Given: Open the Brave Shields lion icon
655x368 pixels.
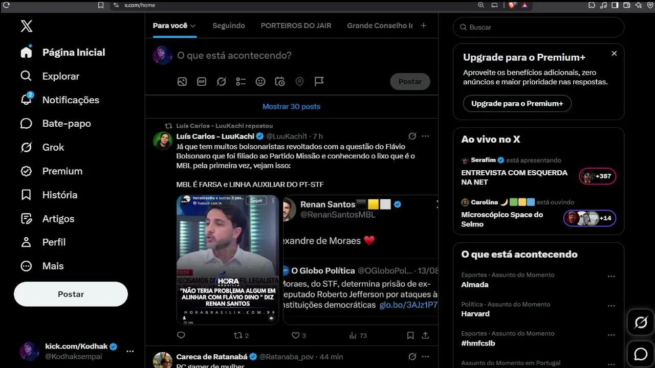Looking at the screenshot, I should [x=512, y=5].
